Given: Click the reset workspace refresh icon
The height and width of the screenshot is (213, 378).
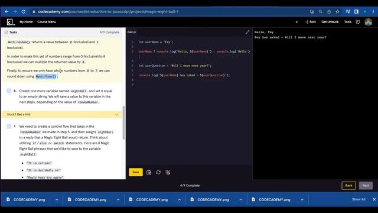Looking at the screenshot, I should (x=158, y=172).
